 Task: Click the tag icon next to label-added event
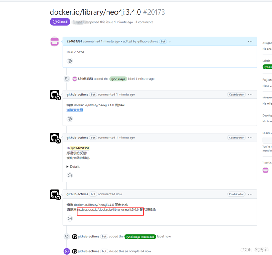click(x=67, y=79)
